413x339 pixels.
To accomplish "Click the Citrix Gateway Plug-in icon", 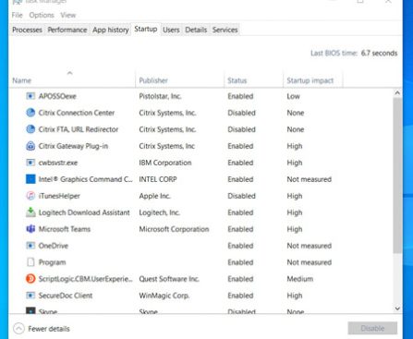I will point(30,146).
